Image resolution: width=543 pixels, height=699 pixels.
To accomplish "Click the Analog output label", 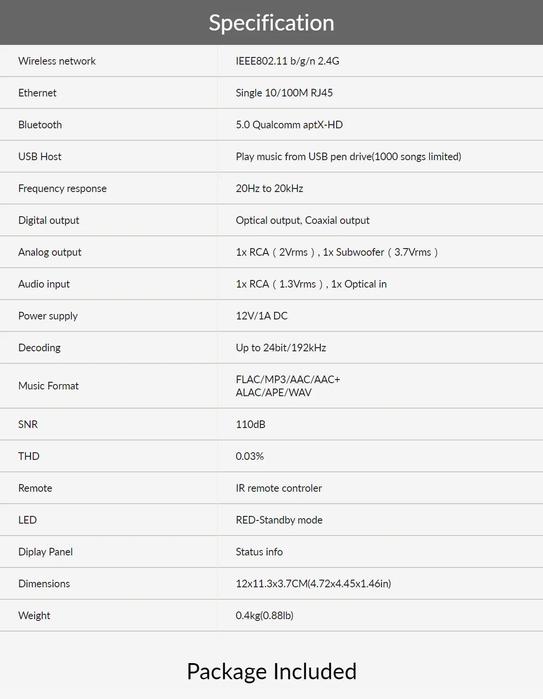I will click(50, 252).
